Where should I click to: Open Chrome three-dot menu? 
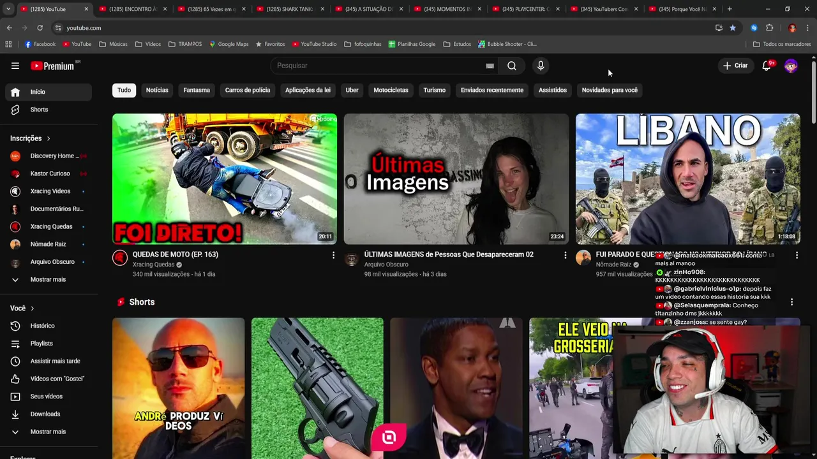[808, 28]
